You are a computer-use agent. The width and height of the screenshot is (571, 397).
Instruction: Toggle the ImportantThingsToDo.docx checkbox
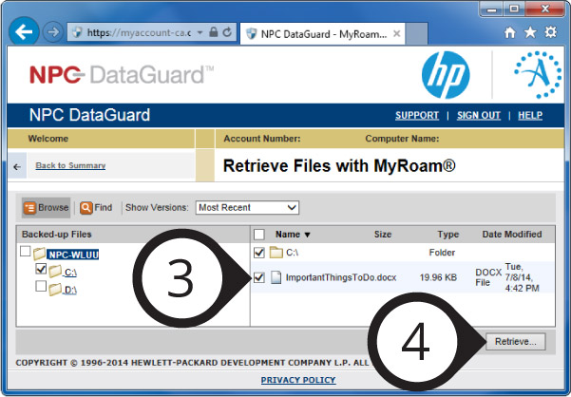click(x=259, y=277)
